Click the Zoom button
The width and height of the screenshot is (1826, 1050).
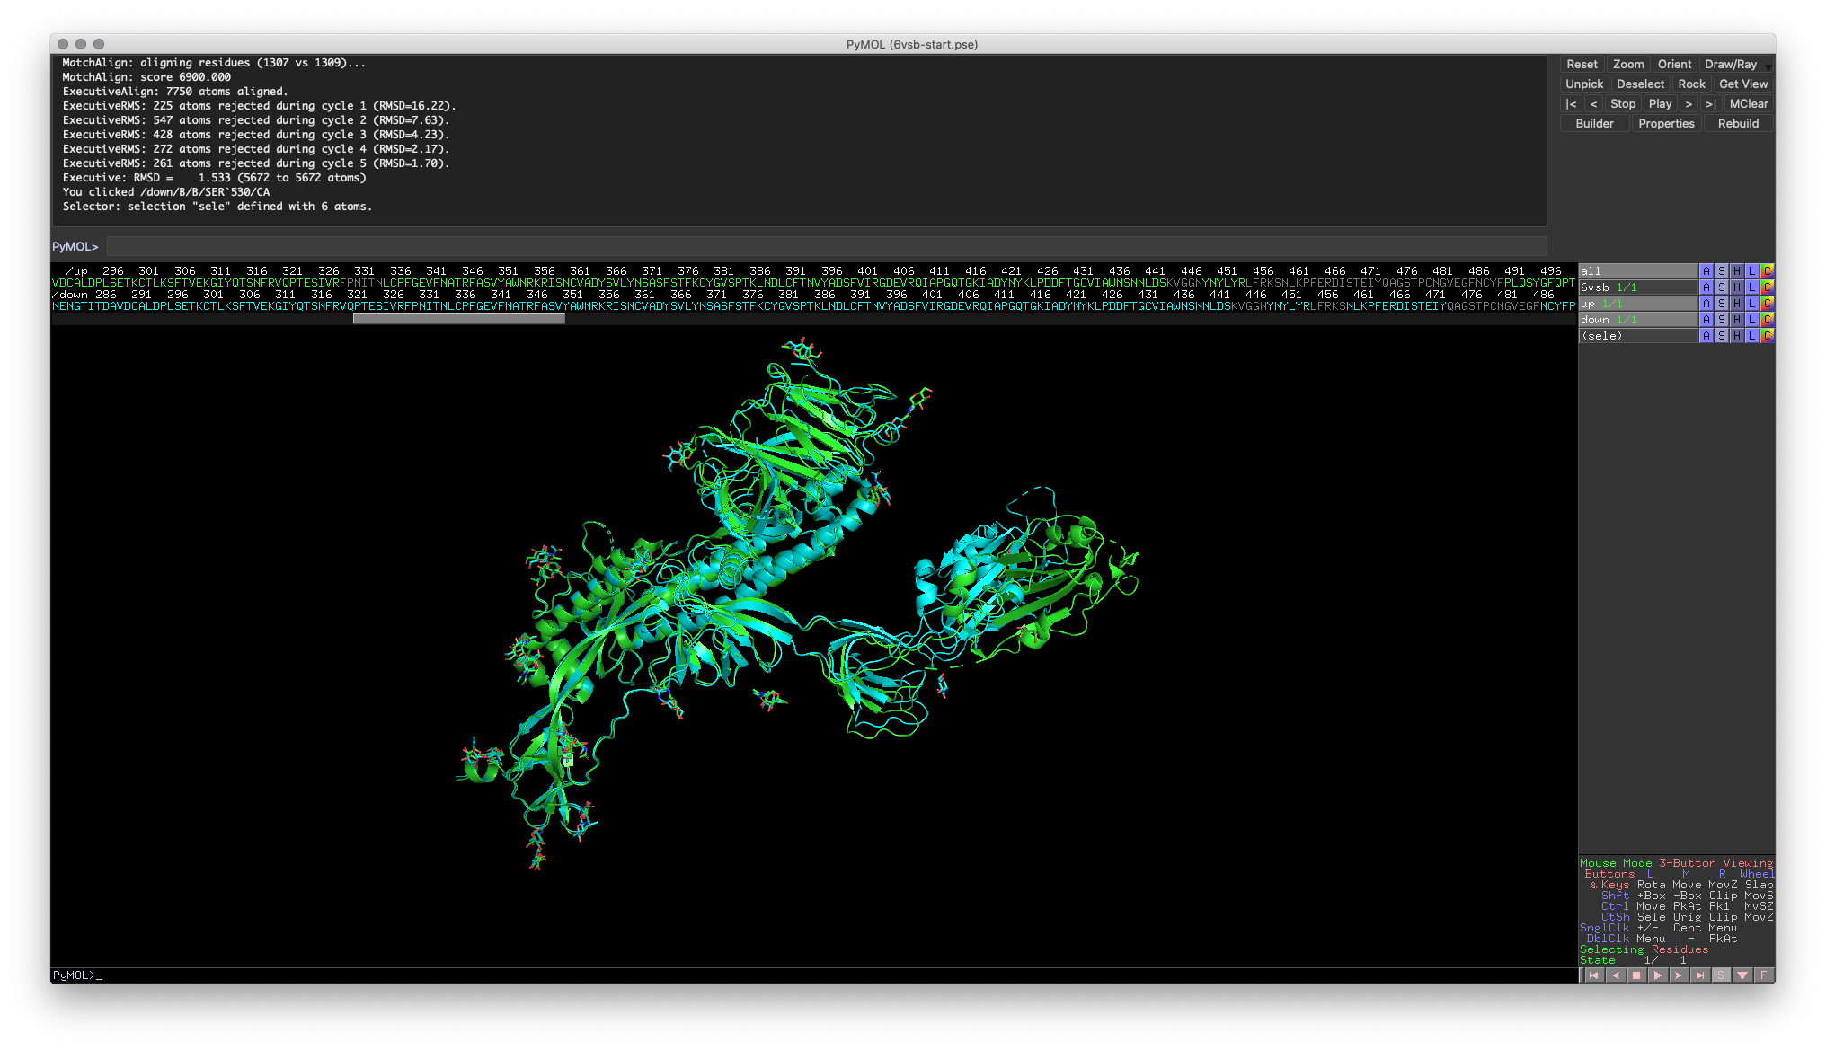[1628, 65]
